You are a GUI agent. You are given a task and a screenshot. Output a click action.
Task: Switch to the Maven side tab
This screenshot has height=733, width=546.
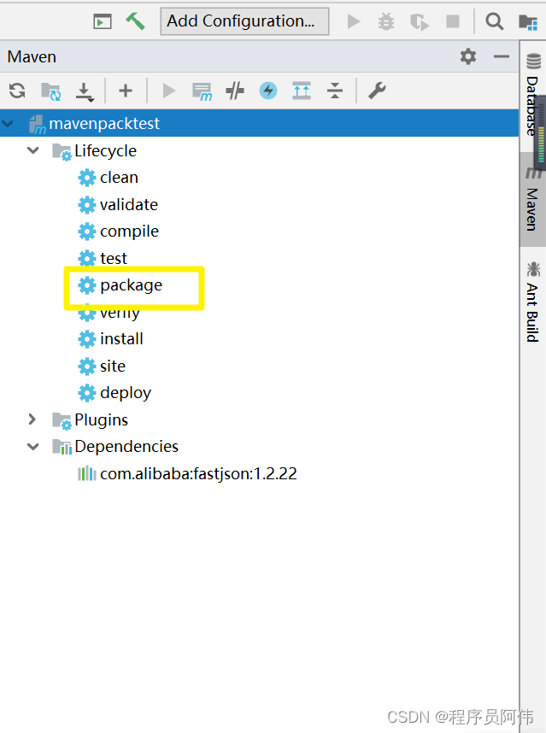[x=532, y=199]
